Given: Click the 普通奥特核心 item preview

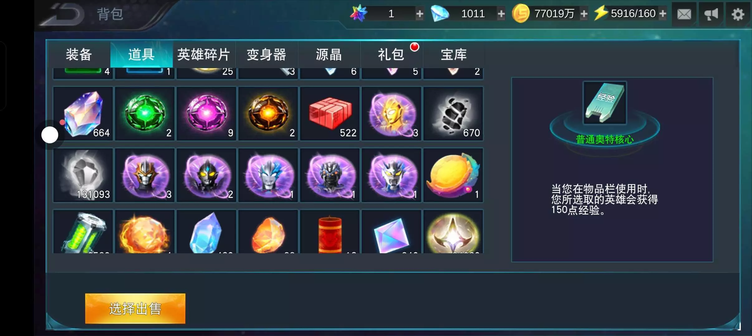Looking at the screenshot, I should [x=605, y=103].
